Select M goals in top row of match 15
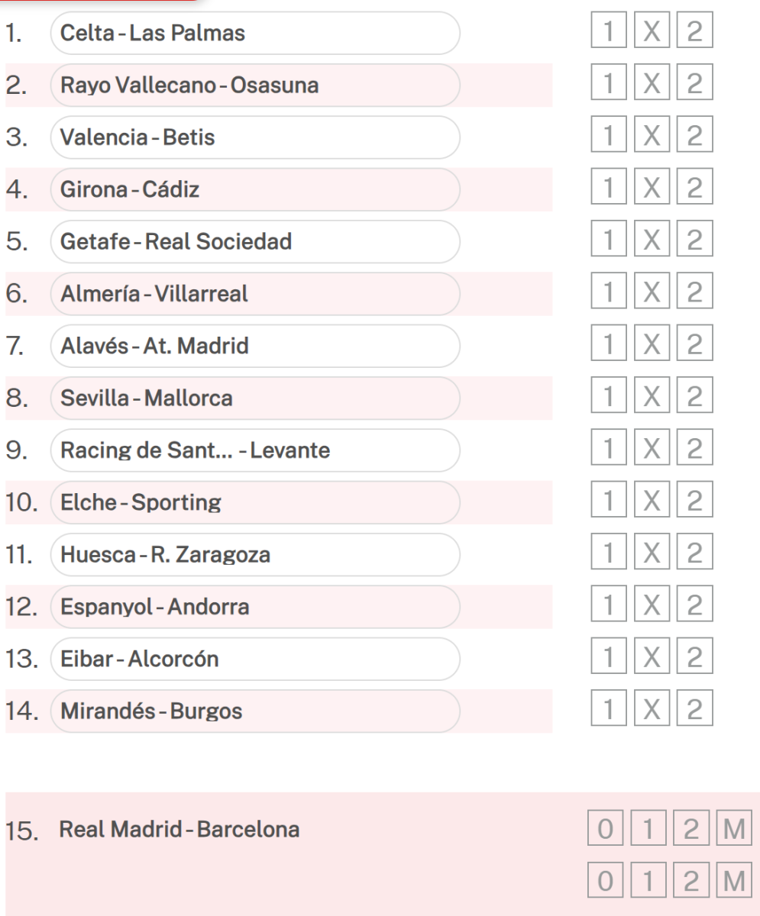760x916 pixels. [735, 830]
